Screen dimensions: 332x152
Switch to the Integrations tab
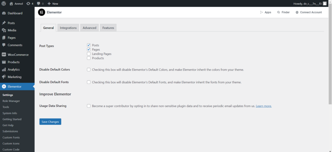tap(68, 28)
